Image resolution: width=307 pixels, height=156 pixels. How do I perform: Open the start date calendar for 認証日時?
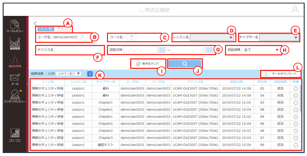click(162, 50)
